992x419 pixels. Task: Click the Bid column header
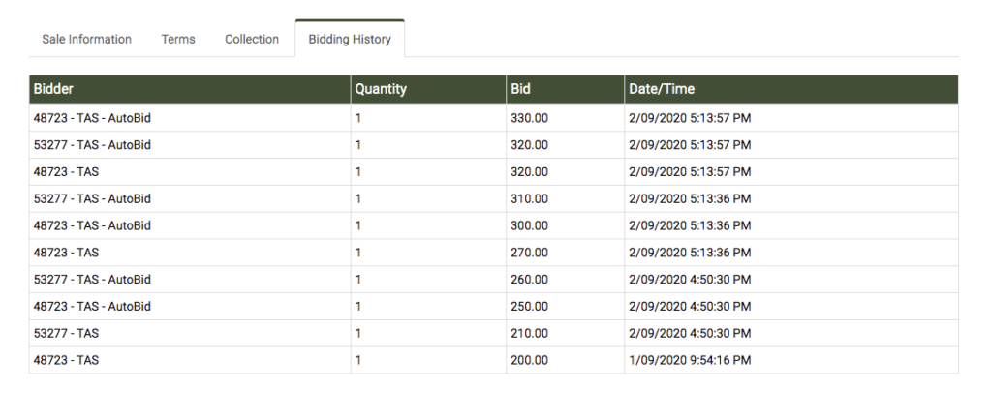tap(520, 89)
